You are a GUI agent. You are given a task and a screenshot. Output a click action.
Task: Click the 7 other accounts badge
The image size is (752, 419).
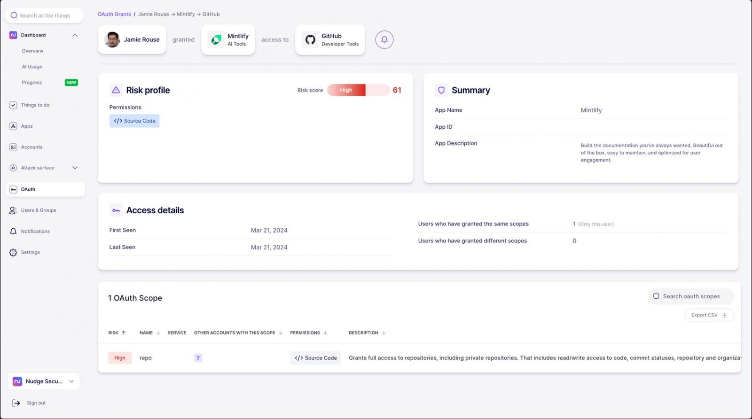(x=198, y=358)
